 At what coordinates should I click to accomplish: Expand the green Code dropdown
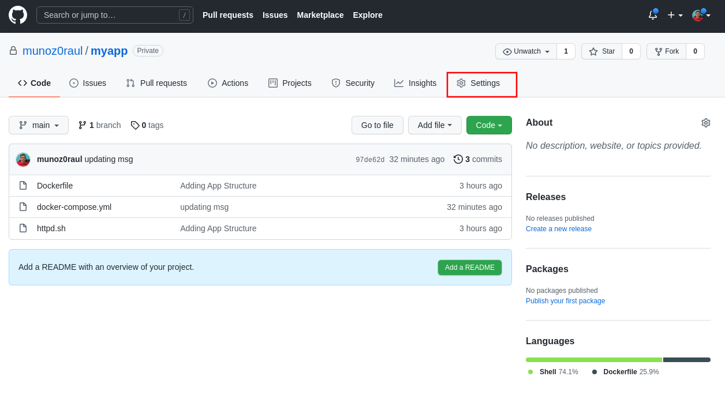click(489, 125)
